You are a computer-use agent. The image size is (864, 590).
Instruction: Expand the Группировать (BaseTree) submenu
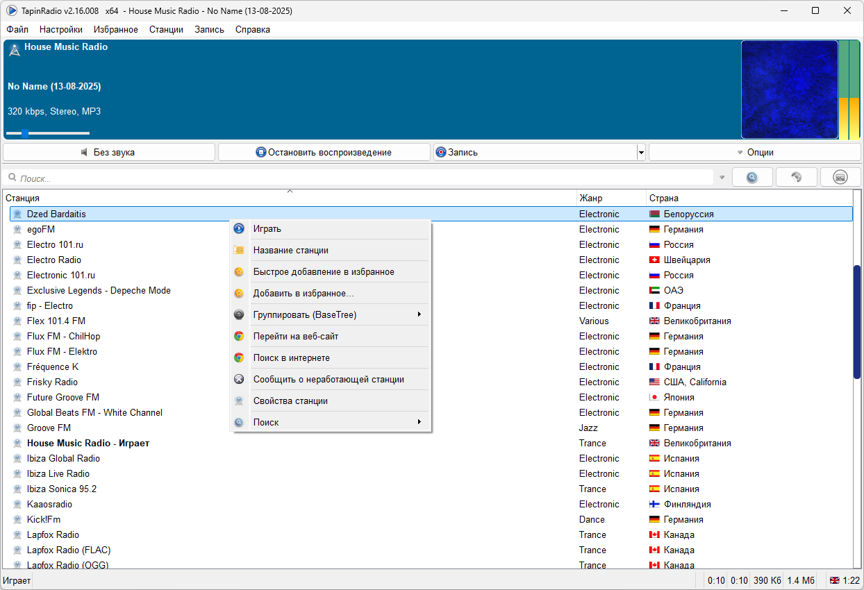pos(419,314)
